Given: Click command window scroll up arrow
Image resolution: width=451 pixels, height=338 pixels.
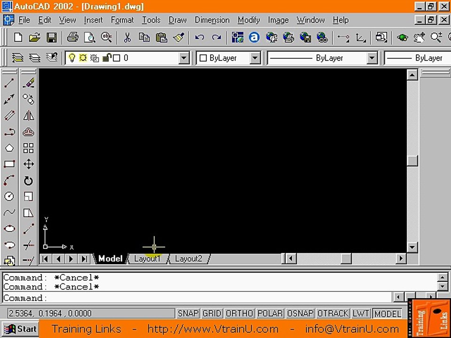Looking at the screenshot, I should pyautogui.click(x=442, y=277).
